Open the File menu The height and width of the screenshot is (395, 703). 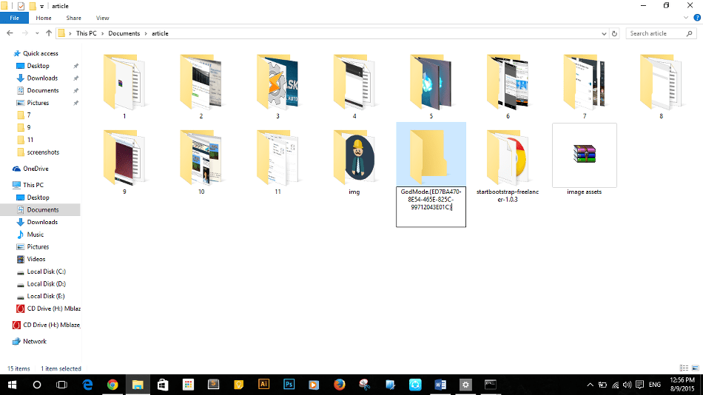pos(14,18)
